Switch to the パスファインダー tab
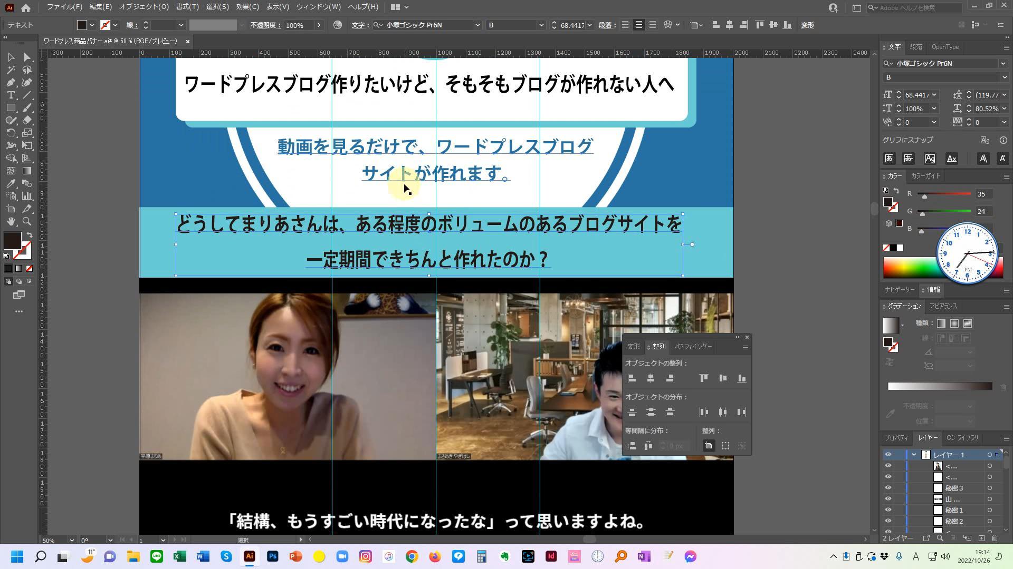The width and height of the screenshot is (1013, 569). [693, 347]
